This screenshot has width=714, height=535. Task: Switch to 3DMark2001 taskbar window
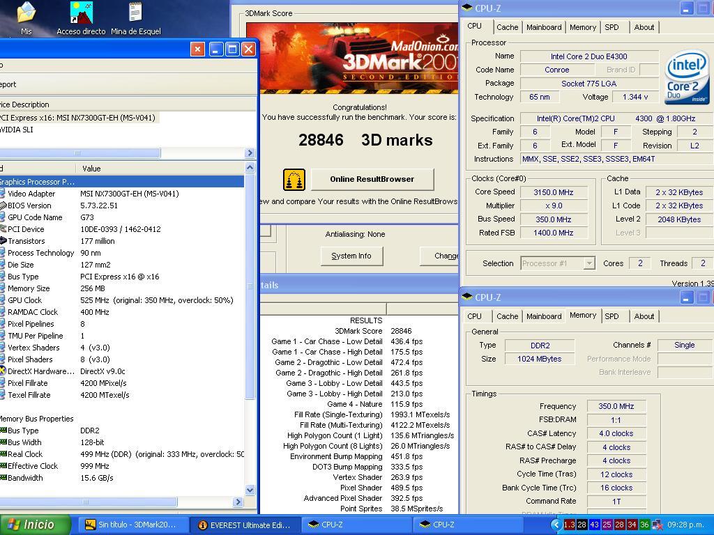[132, 525]
